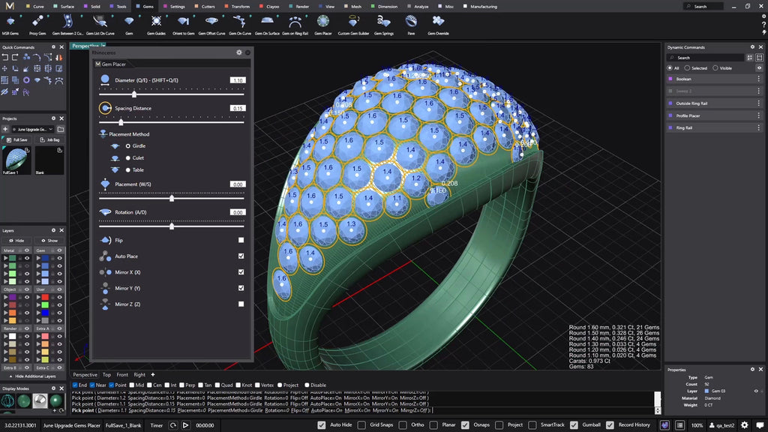Select the Culet placement method
768x432 pixels.
(127, 157)
